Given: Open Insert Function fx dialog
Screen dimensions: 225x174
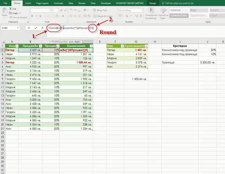Looking at the screenshot, I should pos(42,28).
